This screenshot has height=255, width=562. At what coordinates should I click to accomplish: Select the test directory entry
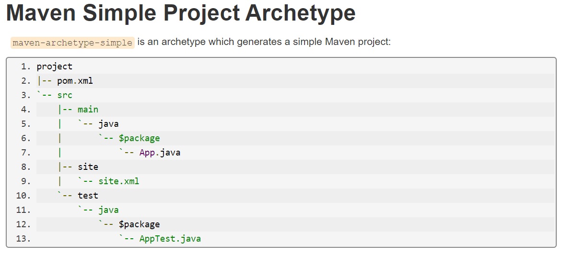88,196
